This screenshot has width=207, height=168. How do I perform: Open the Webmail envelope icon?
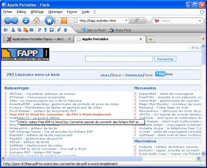pyautogui.click(x=31, y=30)
